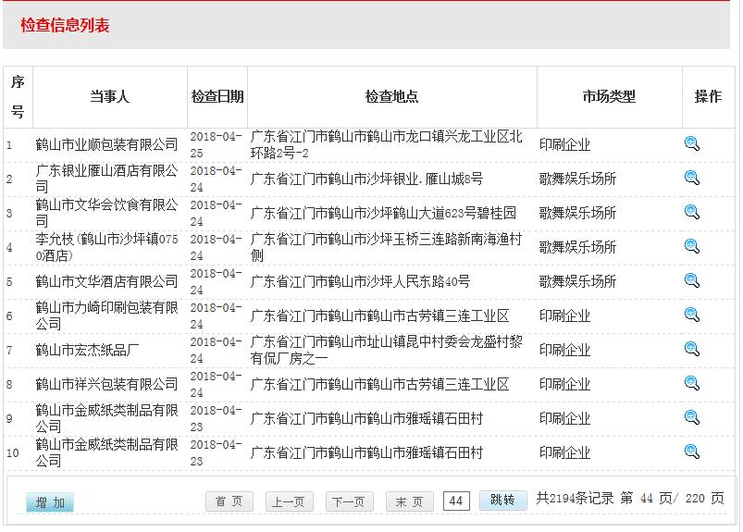Go to previous page 上一页

pyautogui.click(x=289, y=501)
